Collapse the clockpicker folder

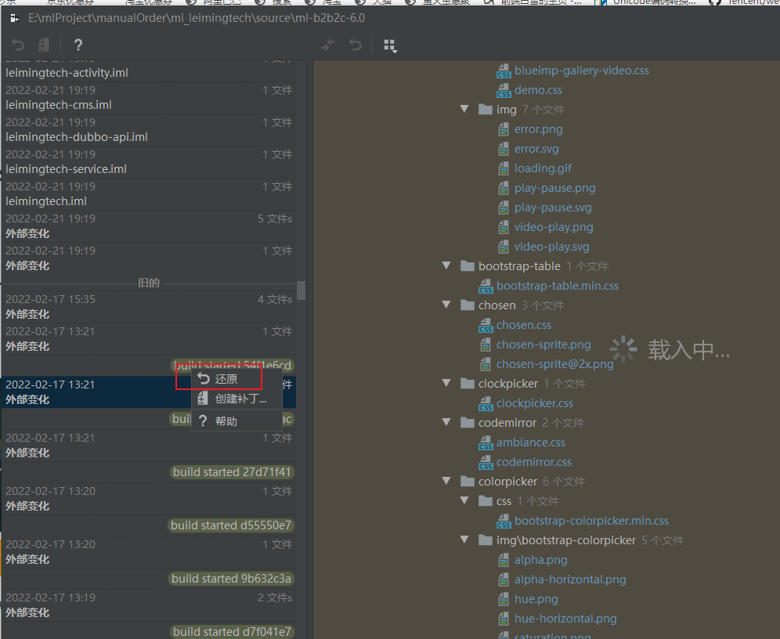(446, 383)
